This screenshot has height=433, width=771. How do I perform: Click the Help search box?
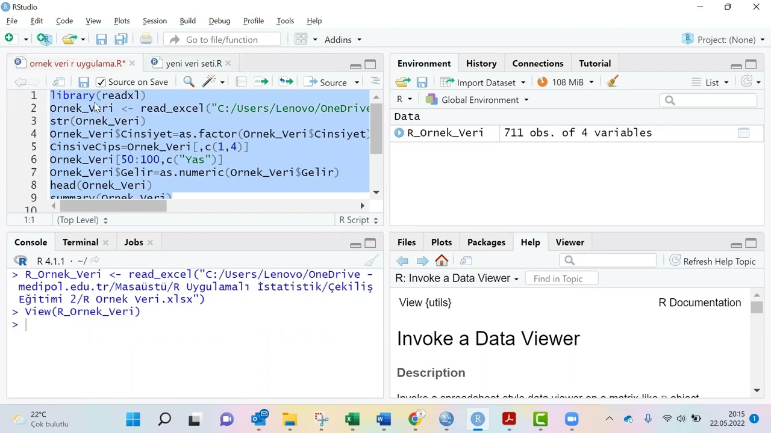607,261
